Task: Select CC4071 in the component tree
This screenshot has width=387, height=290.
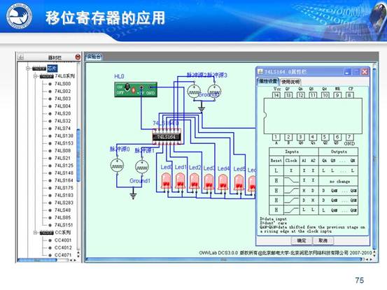Action: tap(63, 255)
